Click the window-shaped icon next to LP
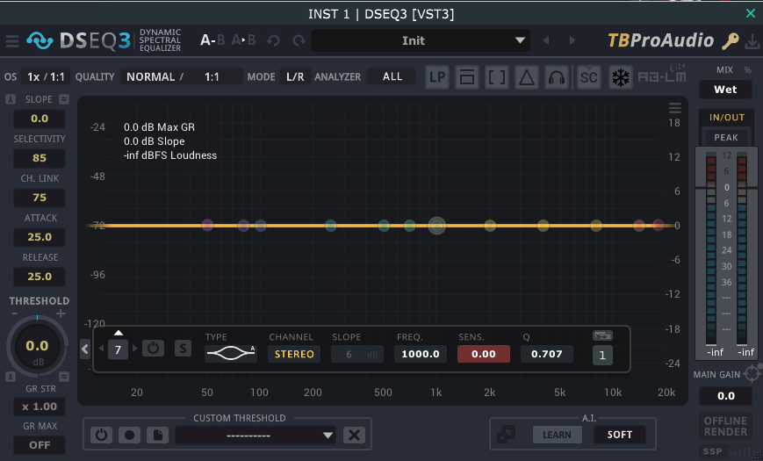Screen dimensions: 763x461 [x=466, y=77]
